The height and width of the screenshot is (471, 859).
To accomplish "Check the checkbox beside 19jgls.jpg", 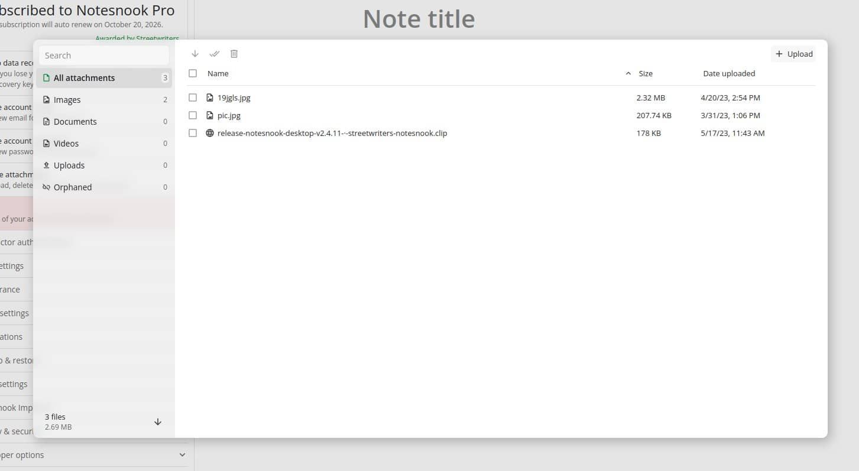I will (x=193, y=97).
